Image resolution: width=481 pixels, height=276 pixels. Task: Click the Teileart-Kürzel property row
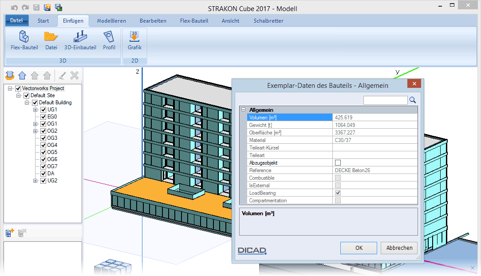tap(332, 147)
